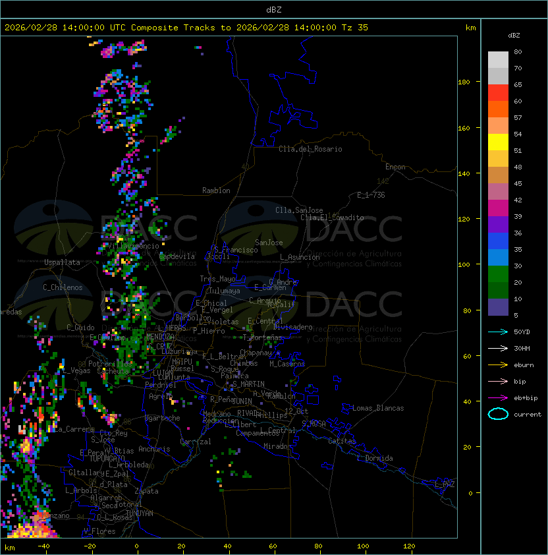Click the '180' tick on the right axis
This screenshot has width=548, height=555.
464,82
